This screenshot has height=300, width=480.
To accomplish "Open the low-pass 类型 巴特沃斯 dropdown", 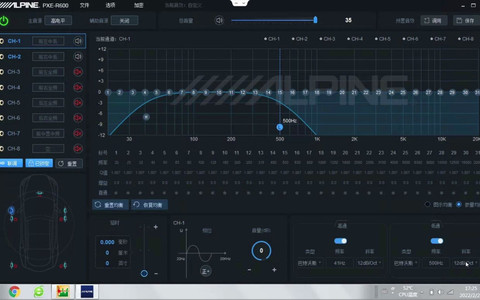I will point(406,263).
